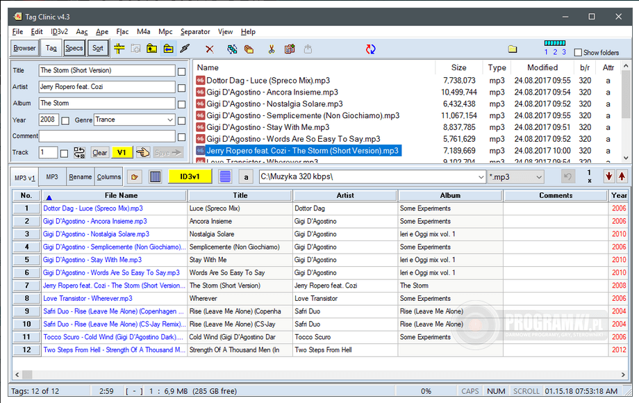Click the blue sort triangle in File Name header
The height and width of the screenshot is (403, 639).
point(49,197)
